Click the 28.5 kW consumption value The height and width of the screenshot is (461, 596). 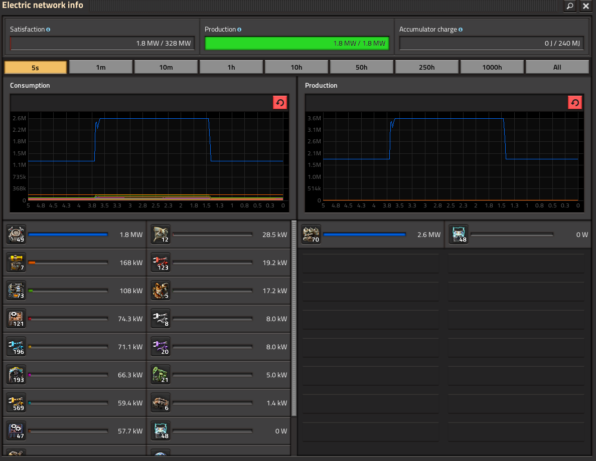(274, 235)
